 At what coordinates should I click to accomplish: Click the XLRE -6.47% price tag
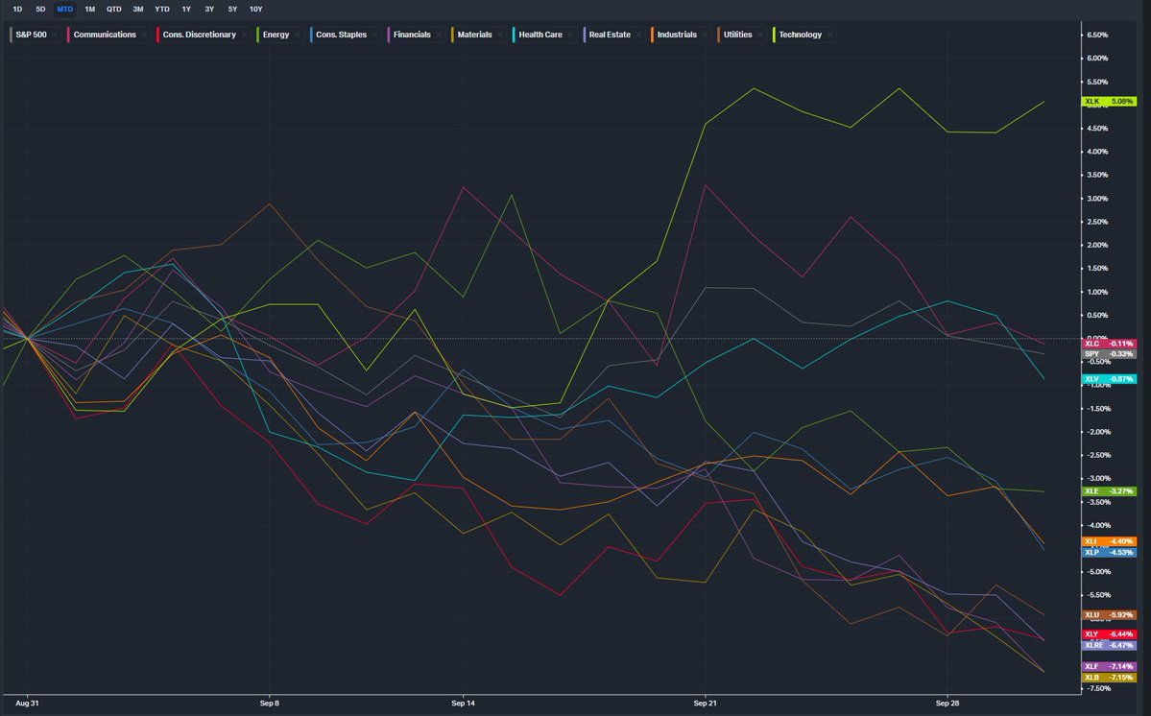coord(1109,645)
